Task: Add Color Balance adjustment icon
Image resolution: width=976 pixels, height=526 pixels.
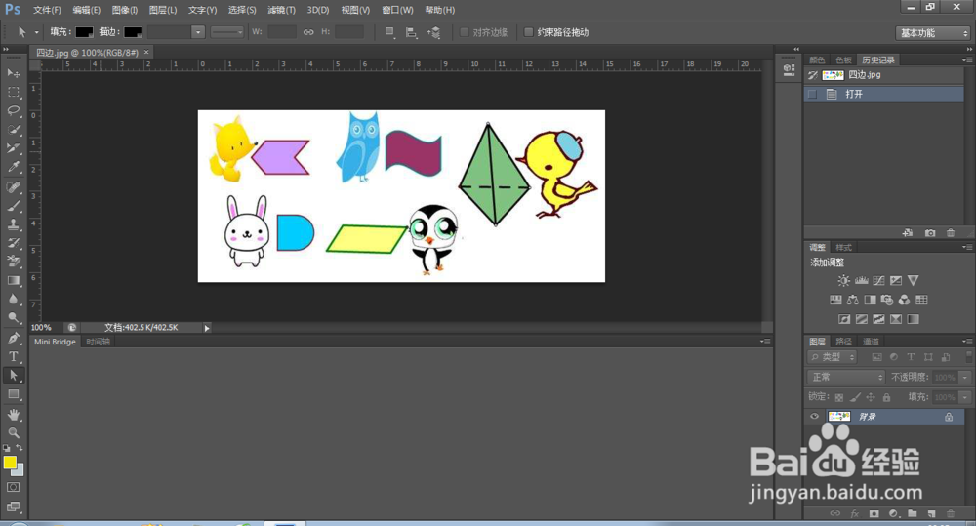Action: [x=853, y=300]
